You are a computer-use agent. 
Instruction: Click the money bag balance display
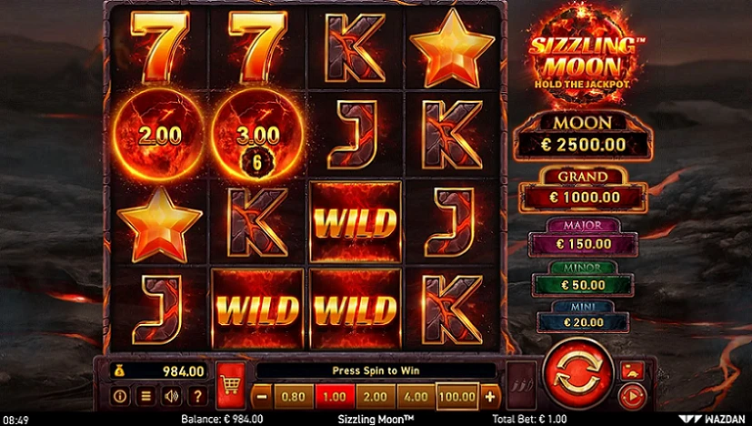[x=159, y=370]
